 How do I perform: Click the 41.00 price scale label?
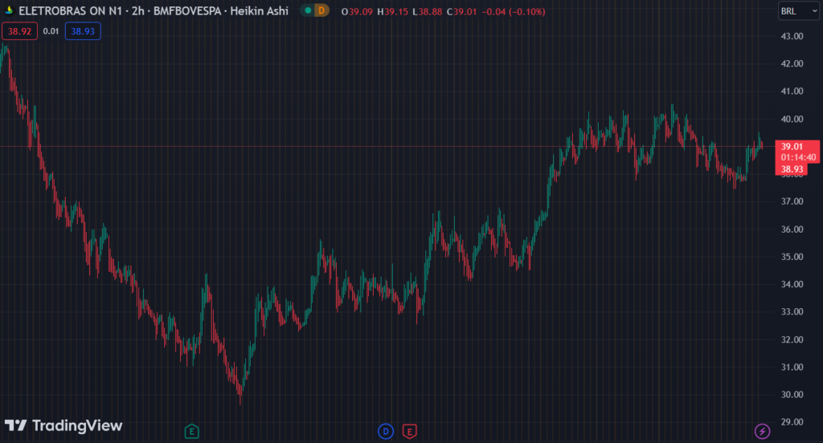[x=792, y=91]
